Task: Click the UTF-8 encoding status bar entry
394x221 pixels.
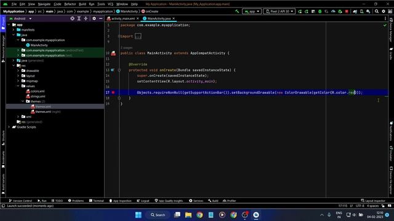Action: pos(360,206)
